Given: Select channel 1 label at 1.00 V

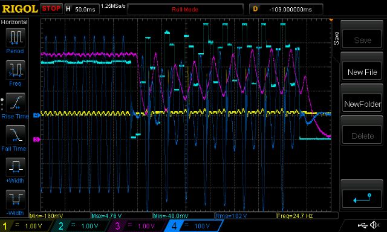Looking at the screenshot, I should click(26, 226).
